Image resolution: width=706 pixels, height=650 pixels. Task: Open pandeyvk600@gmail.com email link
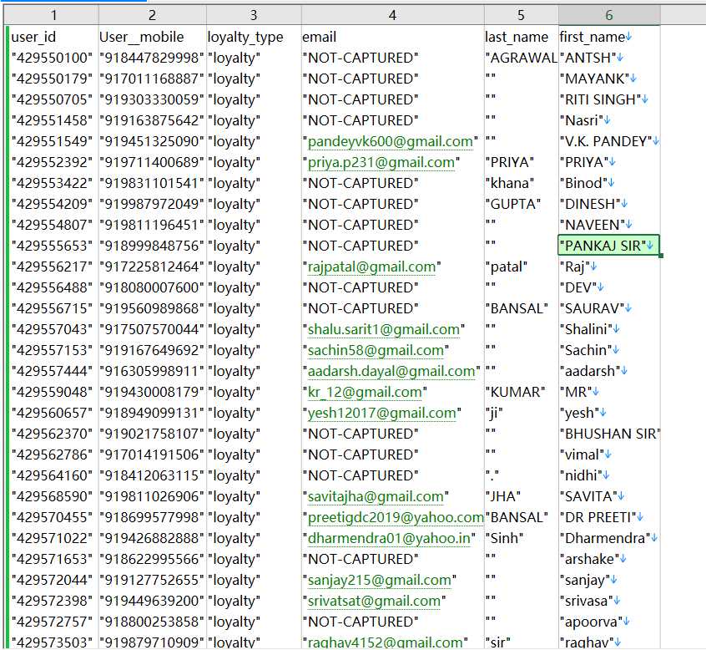tap(390, 141)
